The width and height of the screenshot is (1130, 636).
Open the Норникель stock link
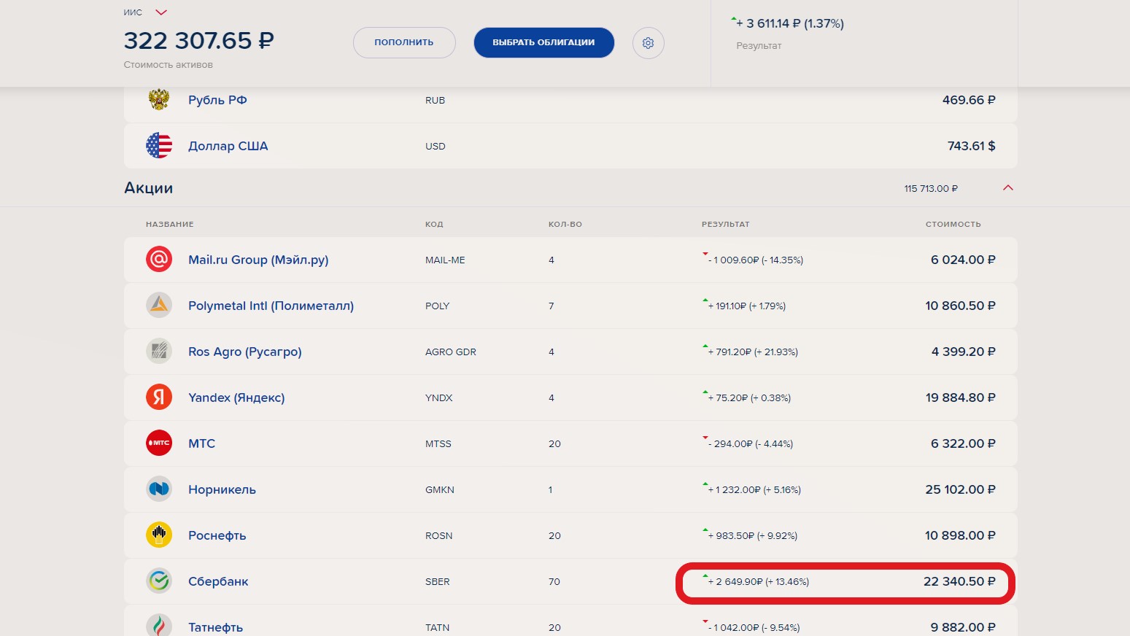coord(222,489)
